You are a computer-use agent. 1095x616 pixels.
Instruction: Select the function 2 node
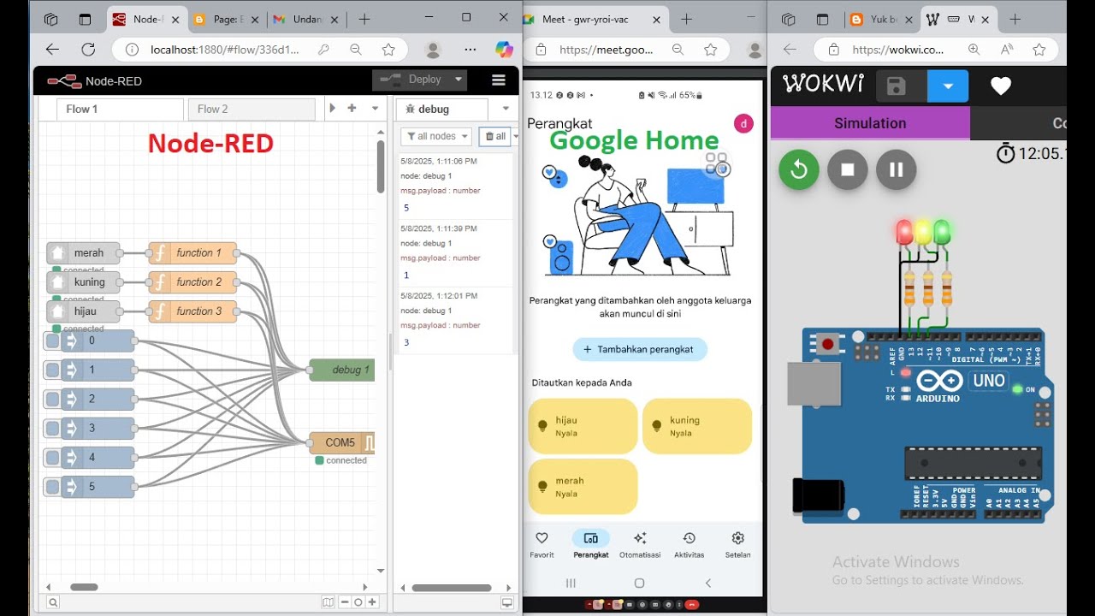pyautogui.click(x=192, y=281)
